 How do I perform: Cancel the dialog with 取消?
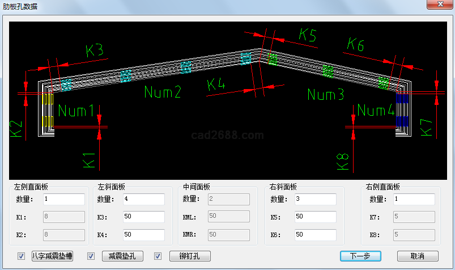[418, 256]
